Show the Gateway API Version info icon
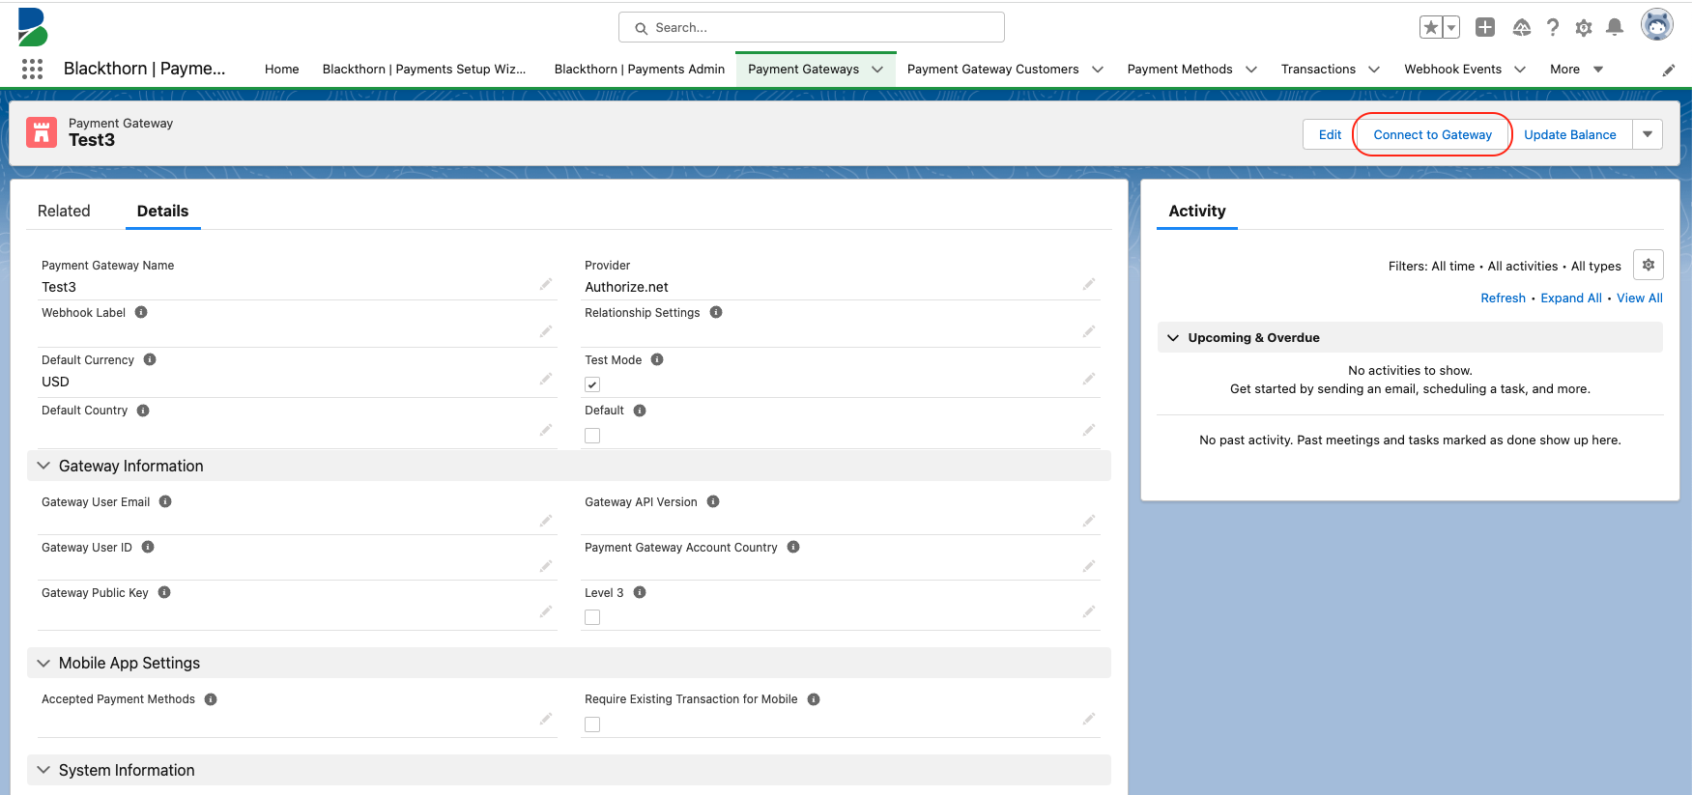The width and height of the screenshot is (1692, 795). [x=713, y=501]
